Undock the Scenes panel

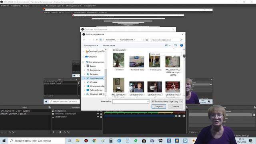click(50, 108)
